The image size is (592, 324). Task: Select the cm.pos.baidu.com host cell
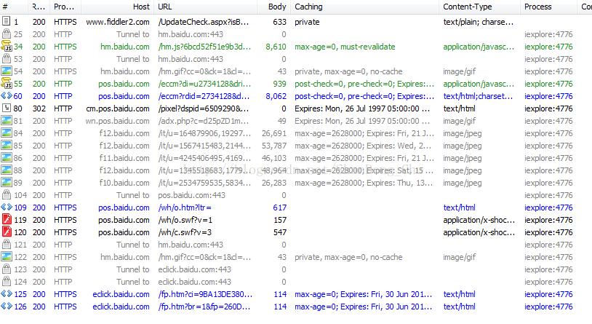(118, 108)
